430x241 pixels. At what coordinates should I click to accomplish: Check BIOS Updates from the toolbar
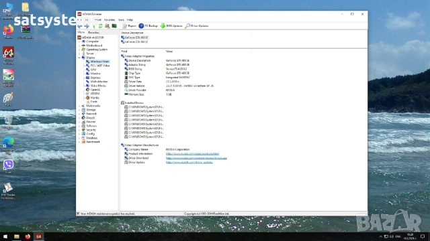pos(171,26)
